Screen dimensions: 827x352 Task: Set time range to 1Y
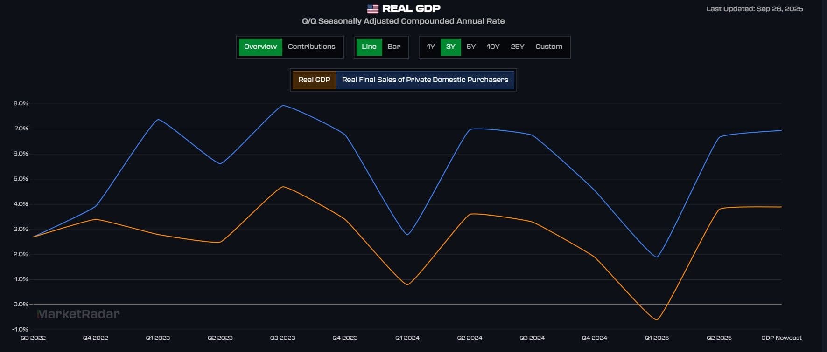pos(430,47)
